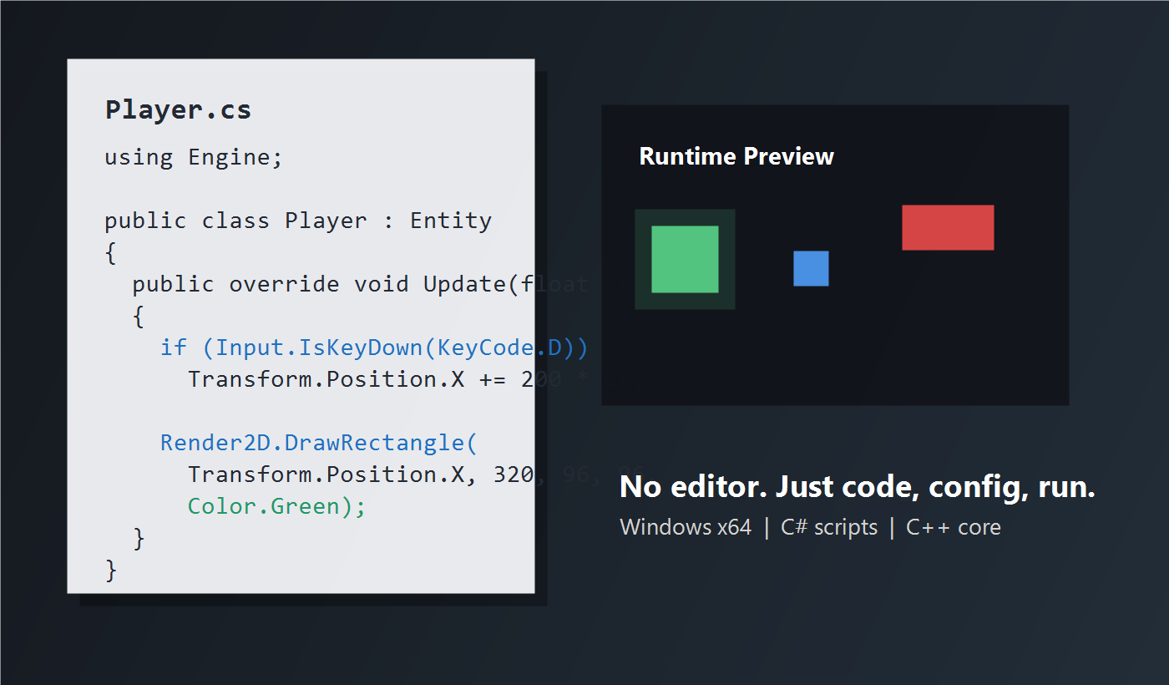The image size is (1169, 685).
Task: Click the Color.Green); argument
Action: pos(277,506)
